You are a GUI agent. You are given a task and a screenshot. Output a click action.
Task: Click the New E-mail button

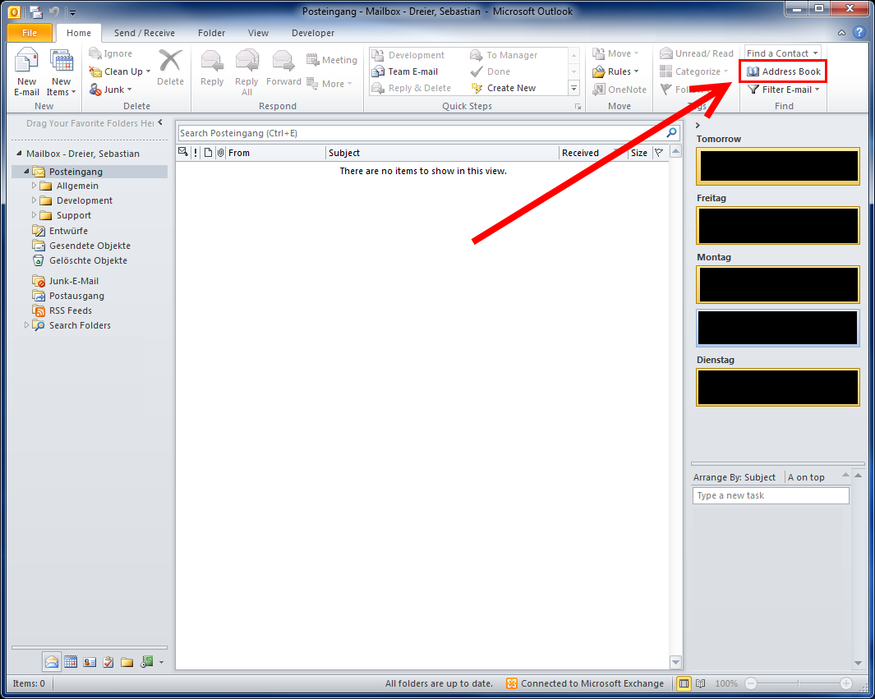point(26,72)
